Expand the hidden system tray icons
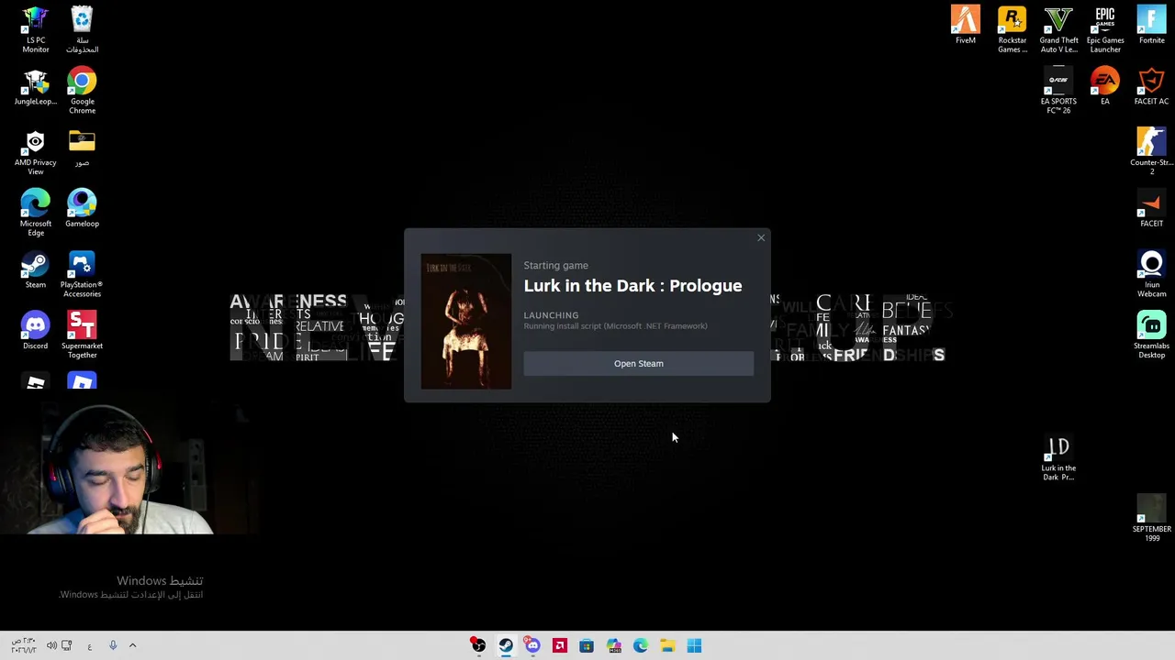Viewport: 1175px width, 660px height. tap(132, 645)
